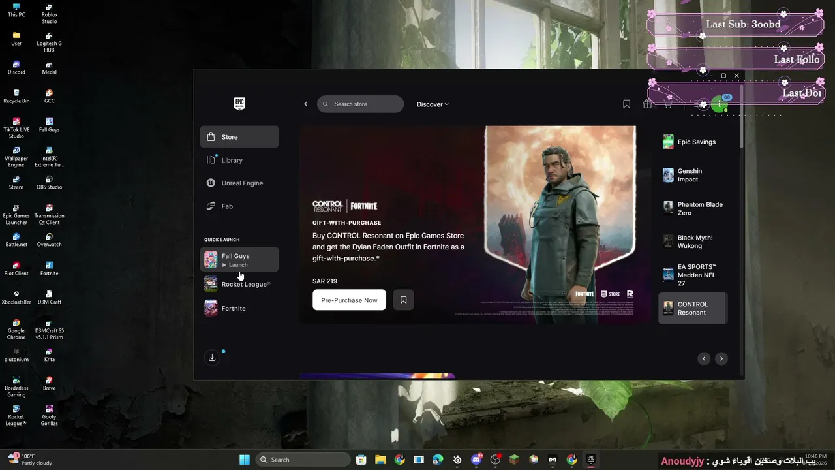Select the Krita desktop shortcut
Viewport: 835px width, 470px height.
[49, 354]
